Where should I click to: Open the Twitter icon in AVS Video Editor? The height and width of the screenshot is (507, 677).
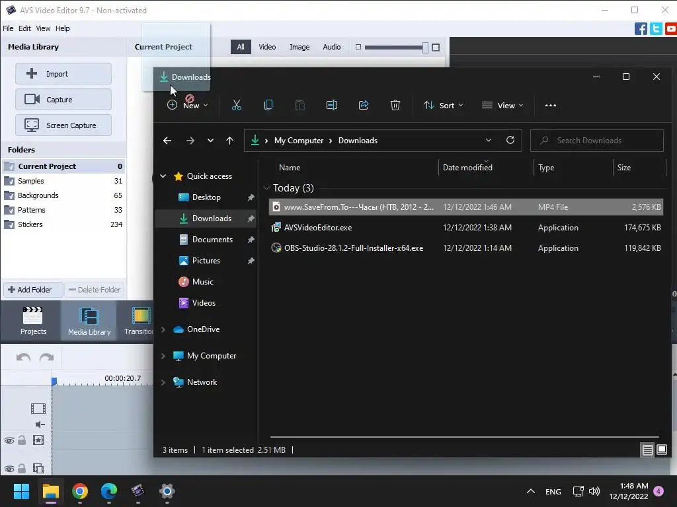(x=656, y=29)
